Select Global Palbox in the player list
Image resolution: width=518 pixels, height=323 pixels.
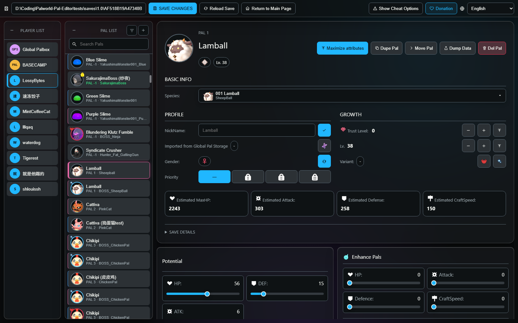(x=32, y=49)
